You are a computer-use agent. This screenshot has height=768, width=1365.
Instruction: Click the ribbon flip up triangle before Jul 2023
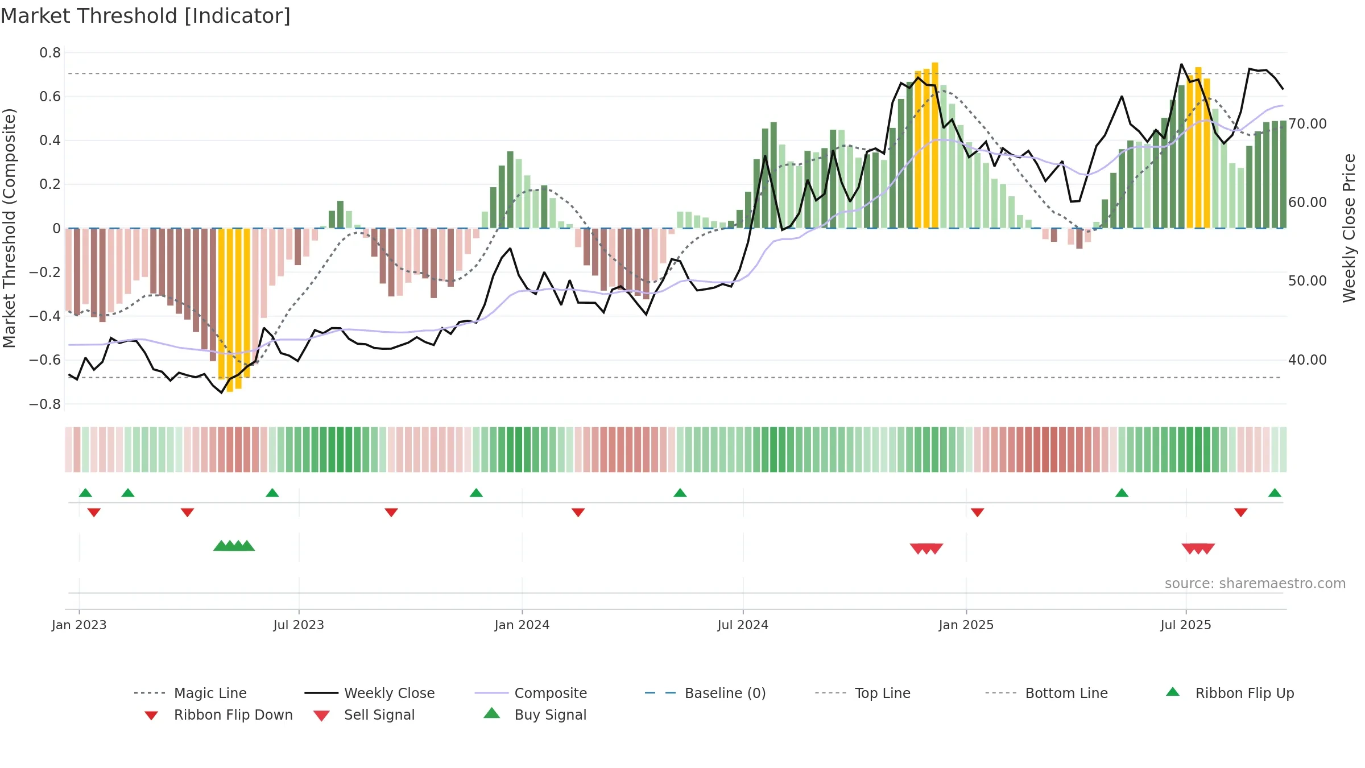coord(272,493)
